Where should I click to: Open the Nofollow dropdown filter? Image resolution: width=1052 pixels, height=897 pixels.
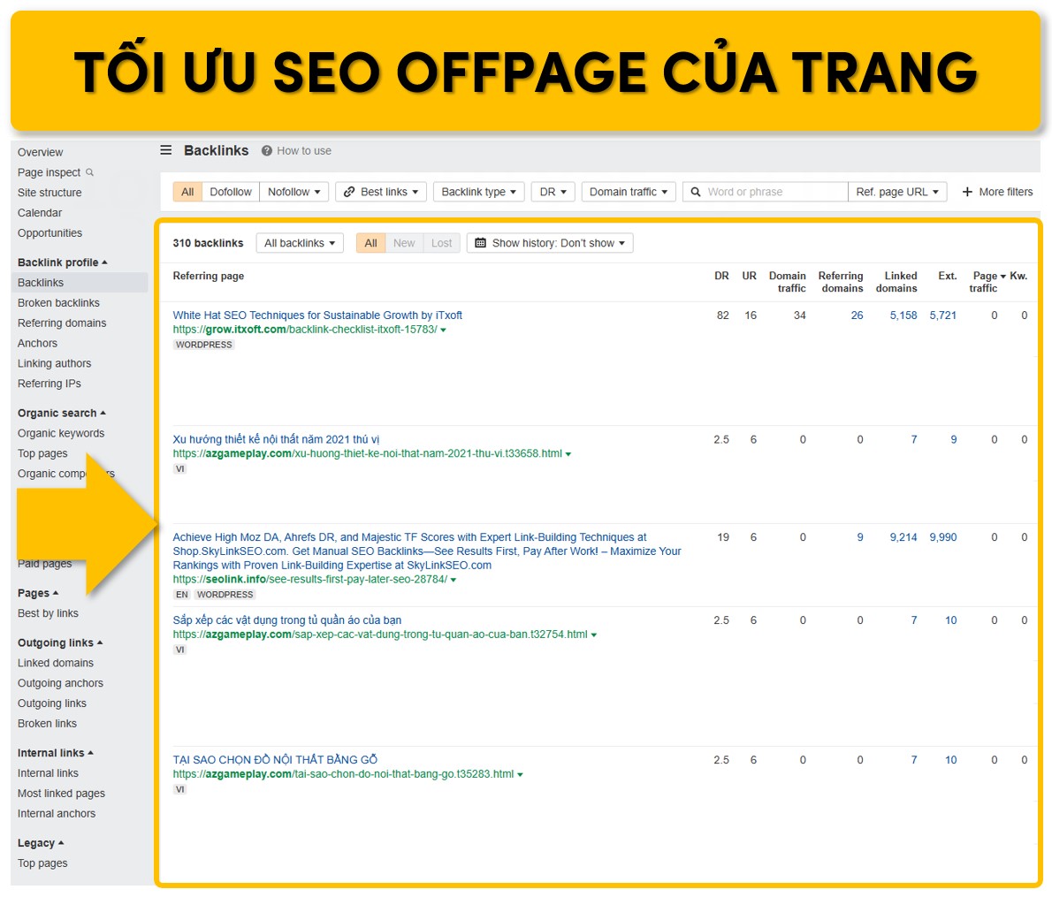(293, 192)
